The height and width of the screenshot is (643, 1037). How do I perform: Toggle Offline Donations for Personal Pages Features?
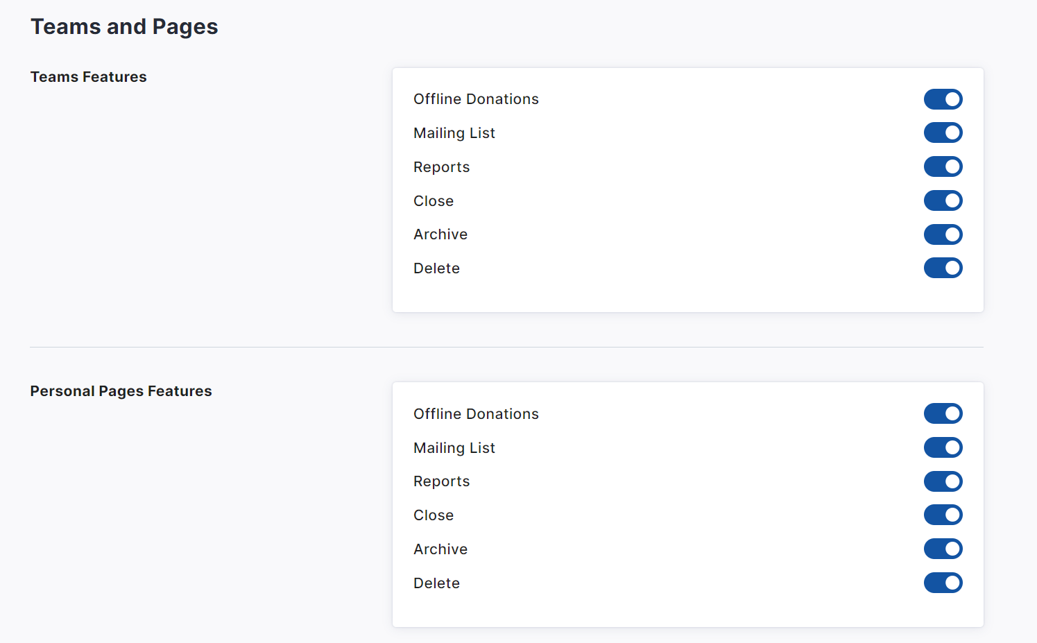(943, 413)
